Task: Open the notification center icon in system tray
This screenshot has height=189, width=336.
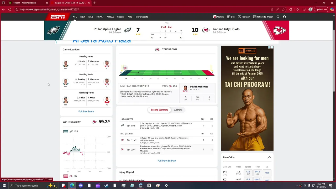Action: click(330, 186)
